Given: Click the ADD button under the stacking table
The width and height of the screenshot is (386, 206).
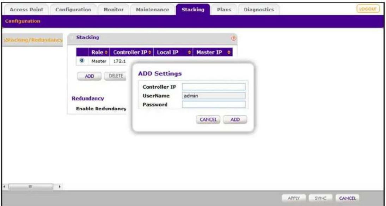Looking at the screenshot, I should (89, 76).
